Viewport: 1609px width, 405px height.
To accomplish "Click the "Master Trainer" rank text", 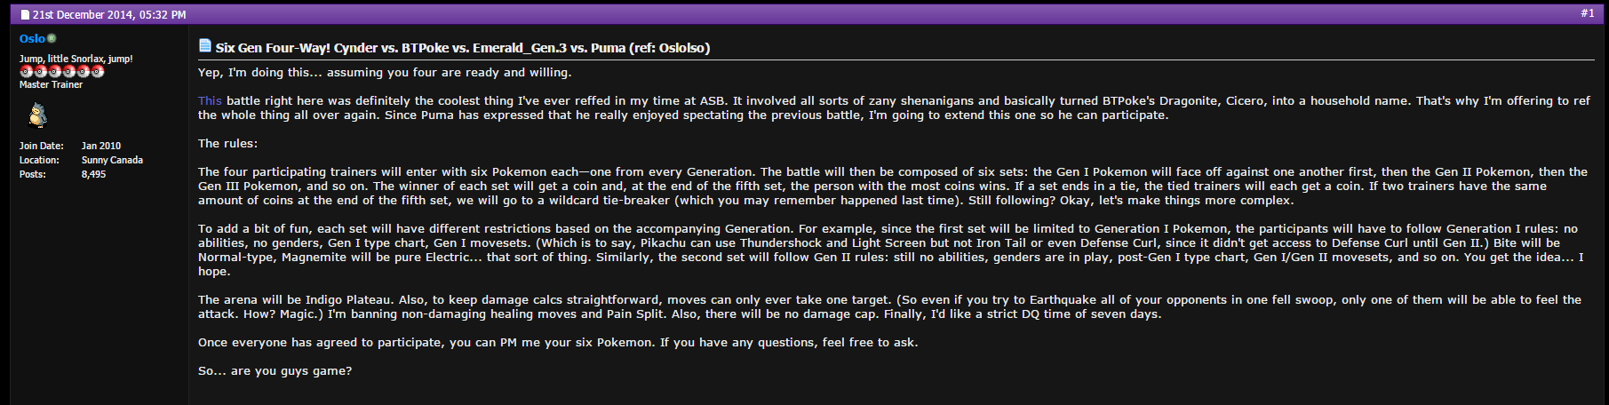I will tap(51, 84).
